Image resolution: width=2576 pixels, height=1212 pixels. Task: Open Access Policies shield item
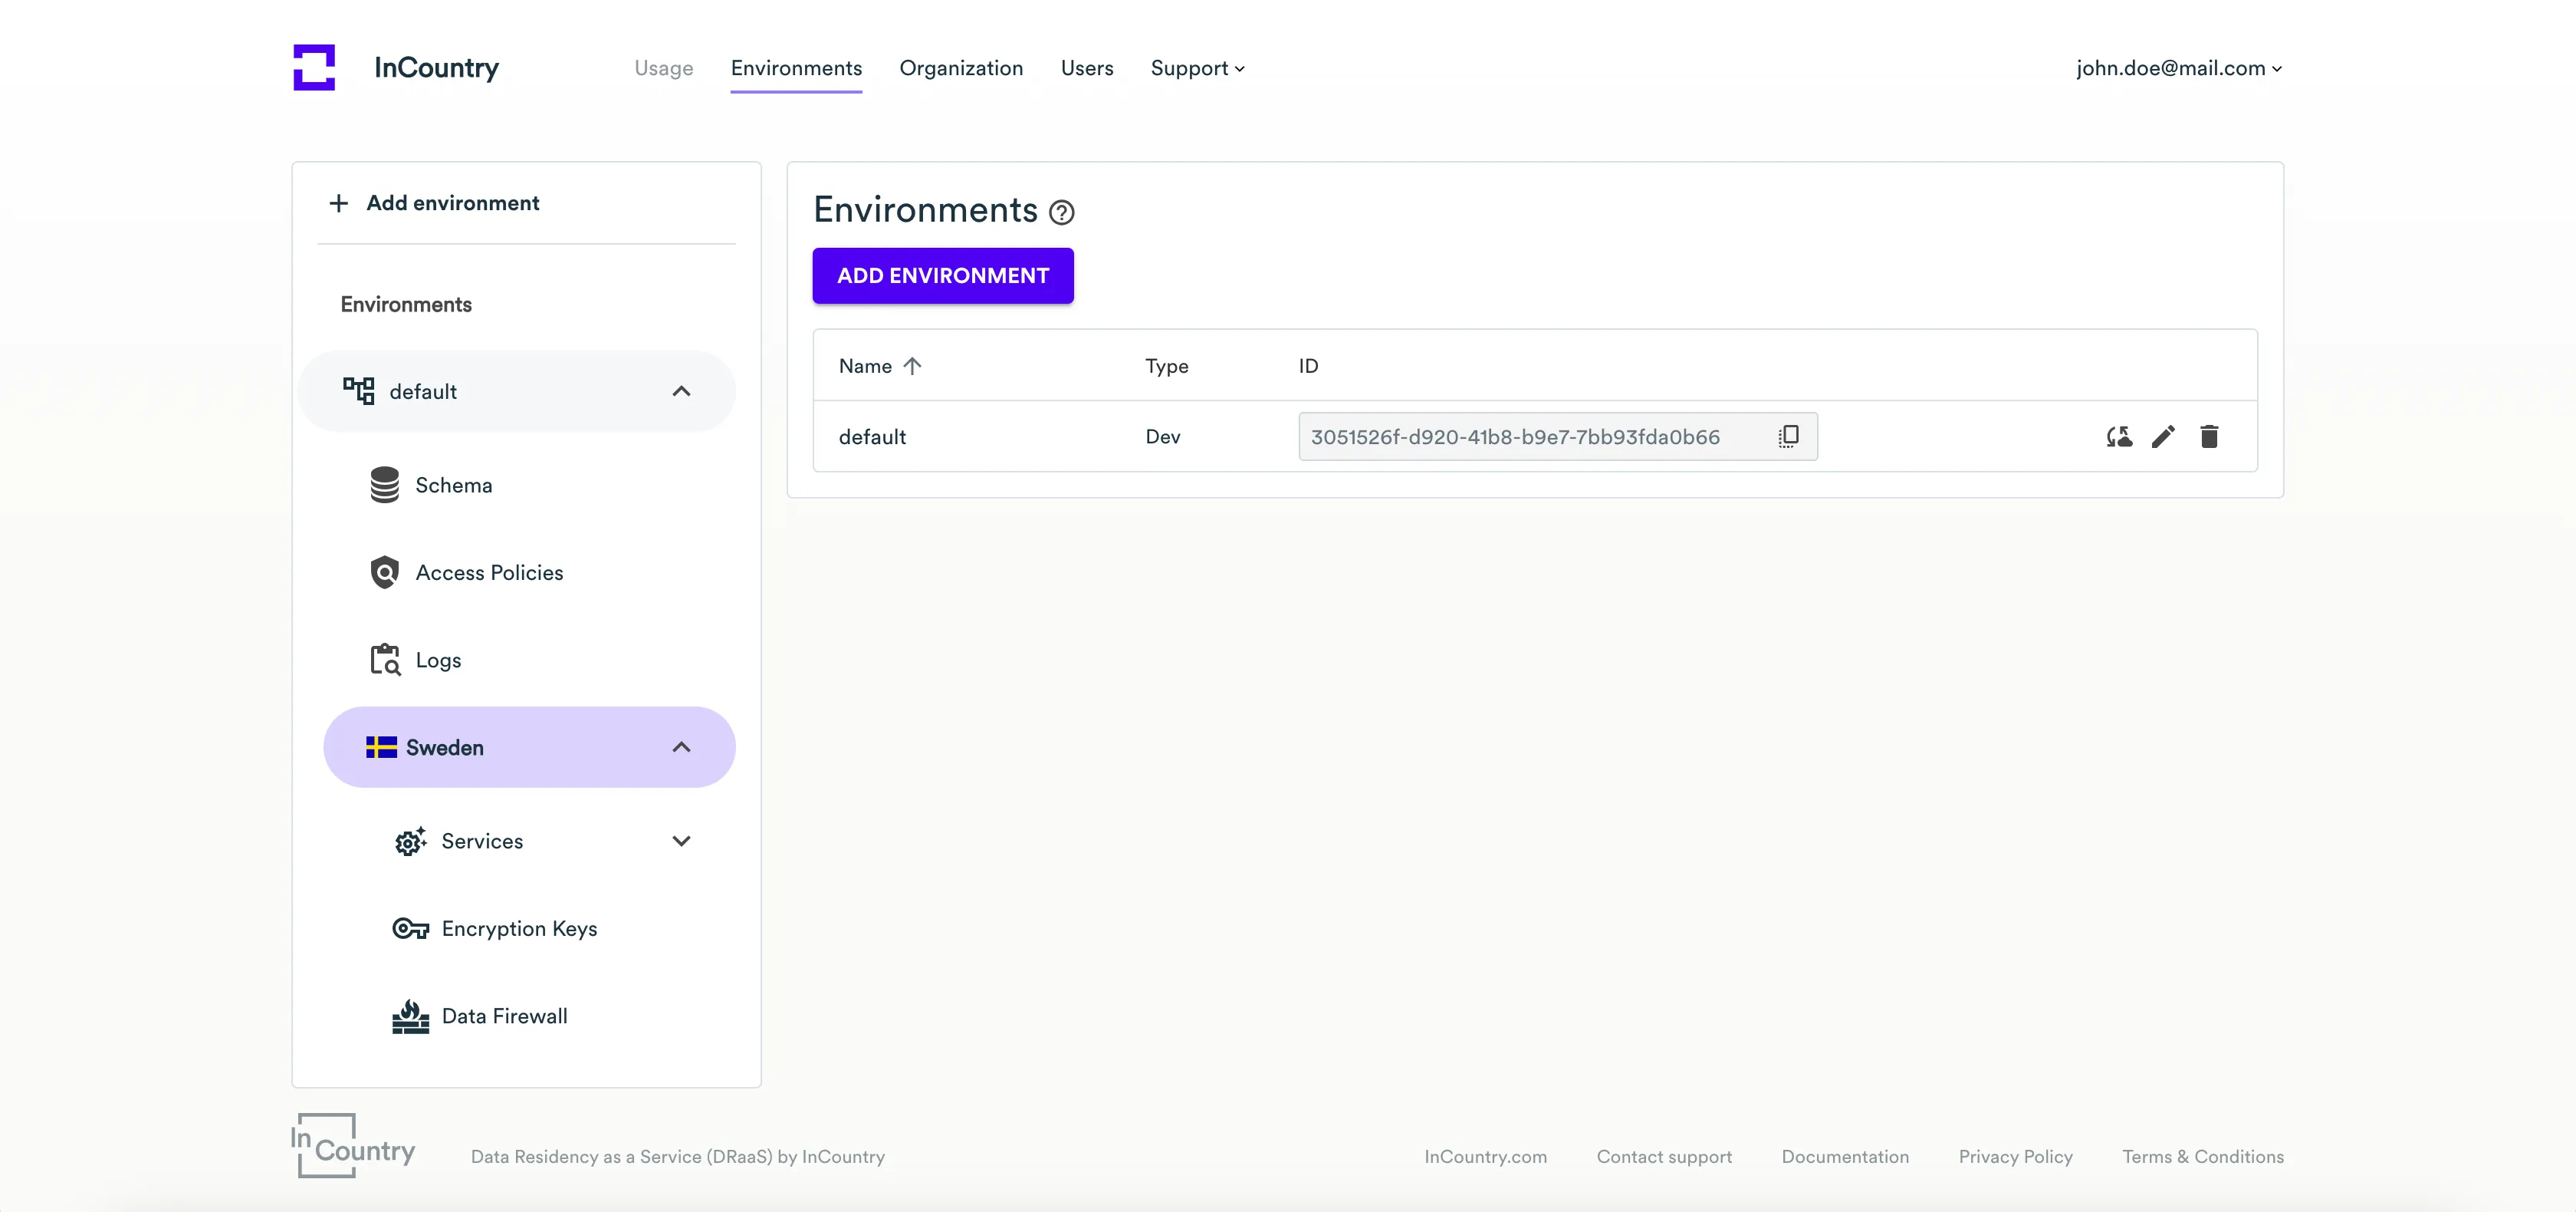[x=488, y=572]
